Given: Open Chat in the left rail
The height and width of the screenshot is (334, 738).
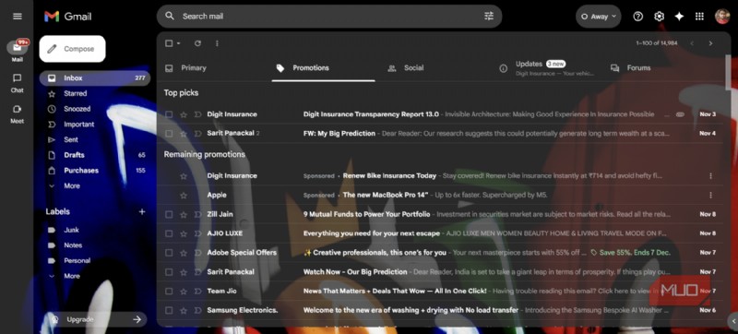Looking at the screenshot, I should [17, 83].
